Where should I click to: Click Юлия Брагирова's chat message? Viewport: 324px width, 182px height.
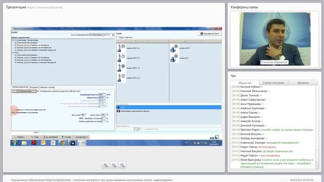click(x=272, y=163)
